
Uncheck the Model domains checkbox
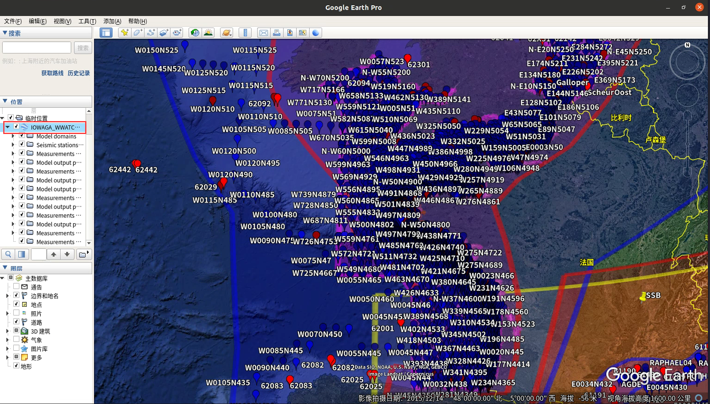22,136
